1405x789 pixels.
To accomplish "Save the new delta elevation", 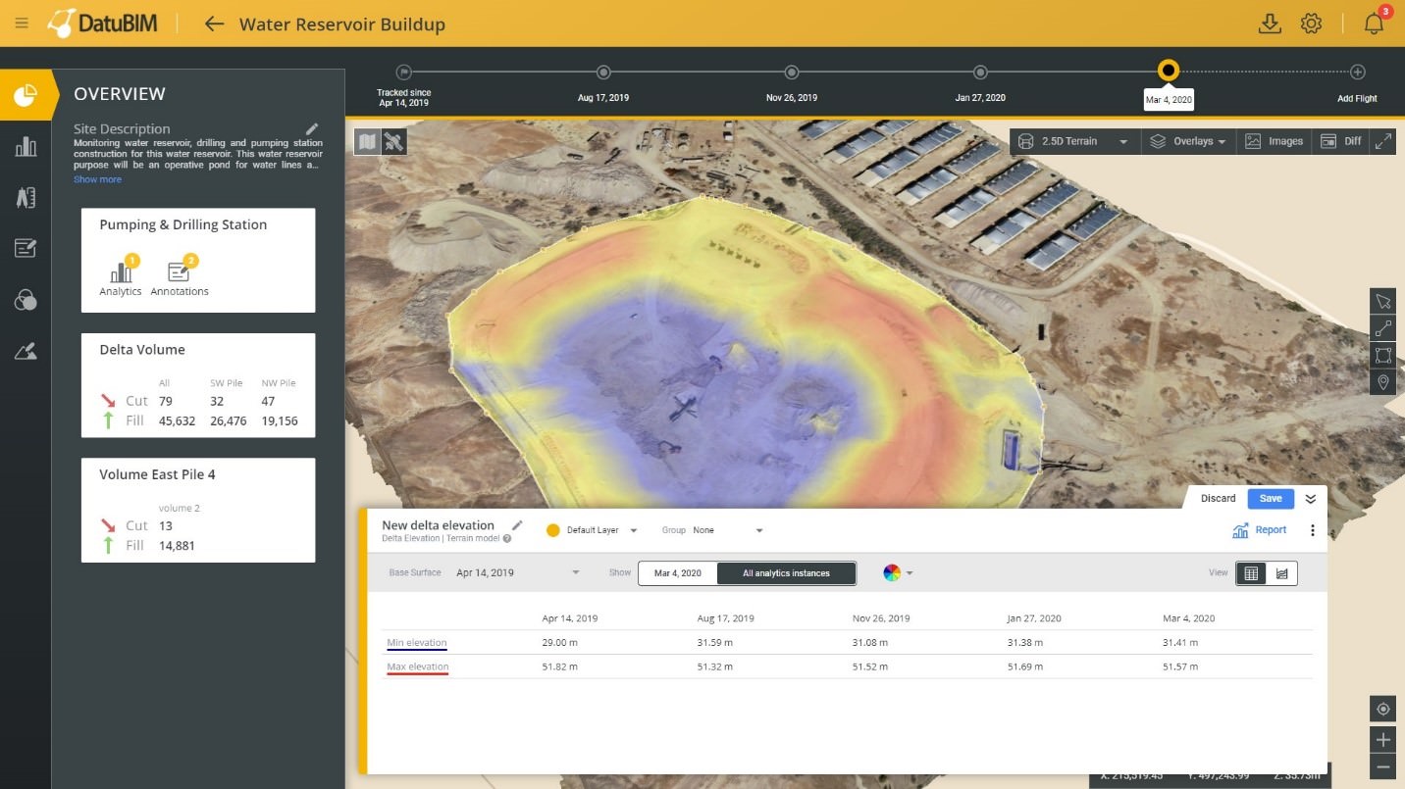I will [1271, 498].
